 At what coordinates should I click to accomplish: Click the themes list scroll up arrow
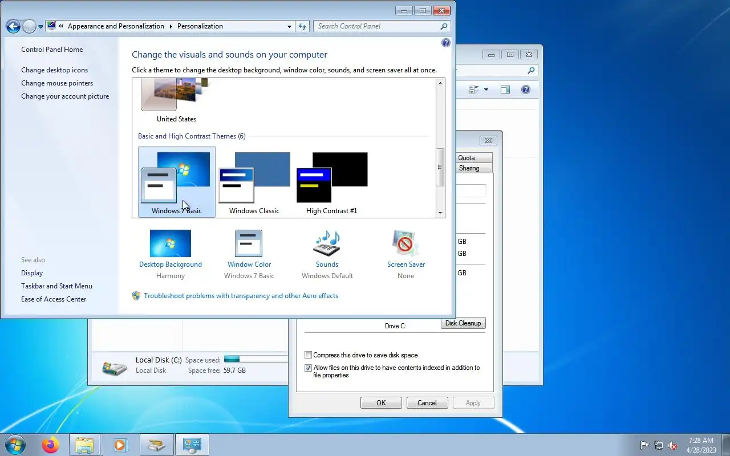coord(440,84)
